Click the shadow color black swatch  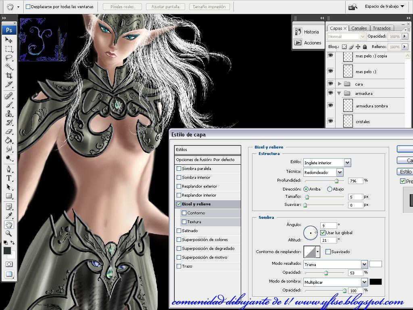375,282
